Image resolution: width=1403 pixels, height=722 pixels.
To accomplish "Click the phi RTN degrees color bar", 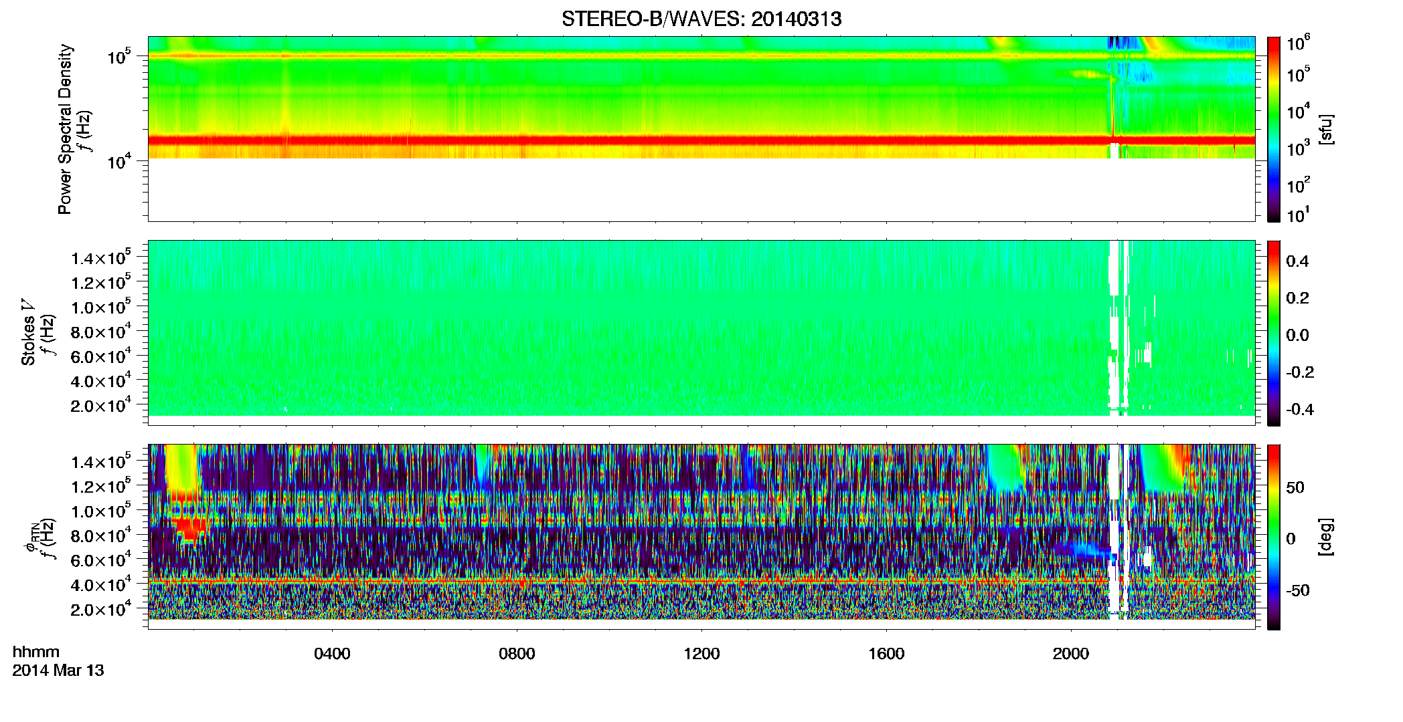I will (x=1274, y=537).
